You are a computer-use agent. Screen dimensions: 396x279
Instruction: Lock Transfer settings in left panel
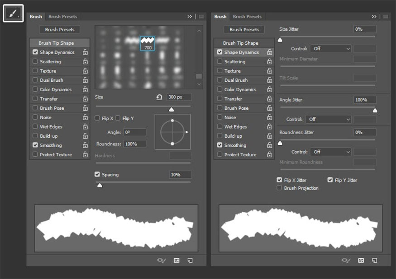tap(86, 99)
